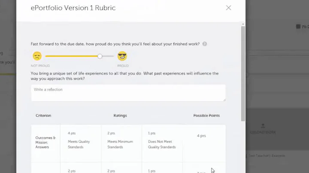Click the '4 pts' possible points cell

tap(201, 136)
